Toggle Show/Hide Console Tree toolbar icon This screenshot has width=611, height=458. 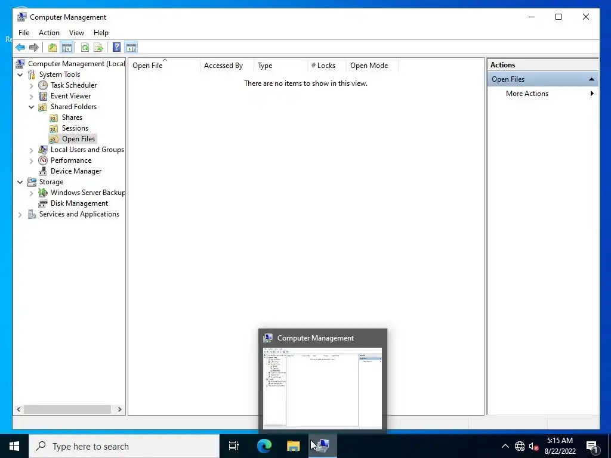point(67,48)
